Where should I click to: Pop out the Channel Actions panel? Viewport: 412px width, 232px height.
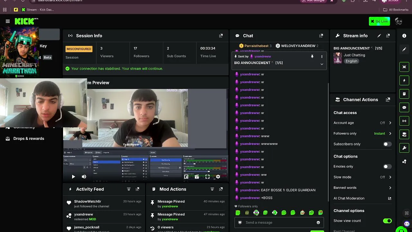(x=388, y=100)
